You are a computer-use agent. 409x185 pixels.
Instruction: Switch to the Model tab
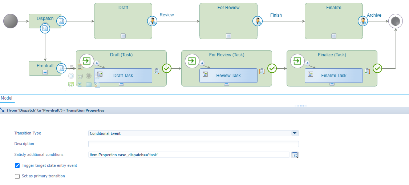pyautogui.click(x=7, y=98)
